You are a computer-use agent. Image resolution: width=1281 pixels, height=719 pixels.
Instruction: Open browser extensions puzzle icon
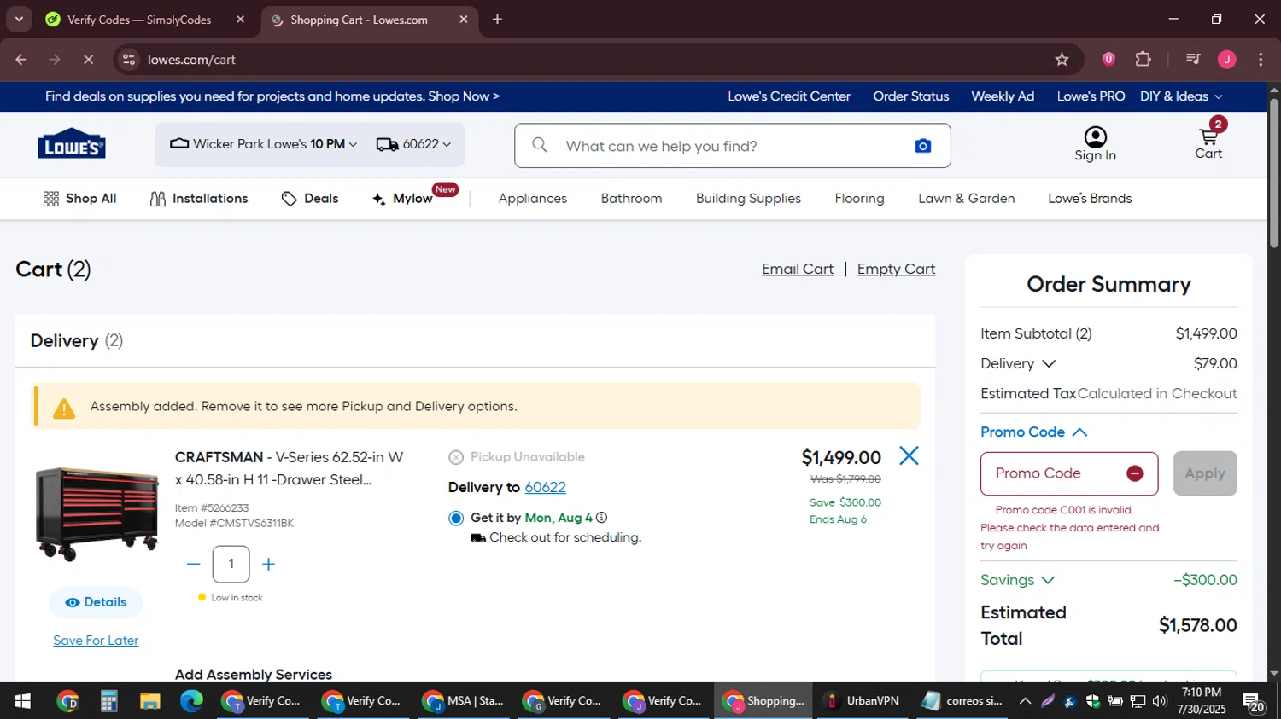[1143, 60]
